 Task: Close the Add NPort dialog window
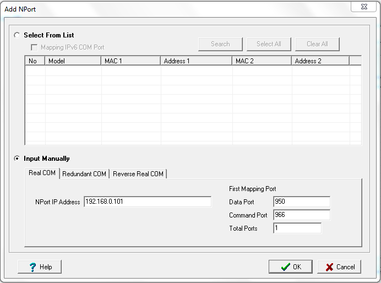click(x=364, y=7)
